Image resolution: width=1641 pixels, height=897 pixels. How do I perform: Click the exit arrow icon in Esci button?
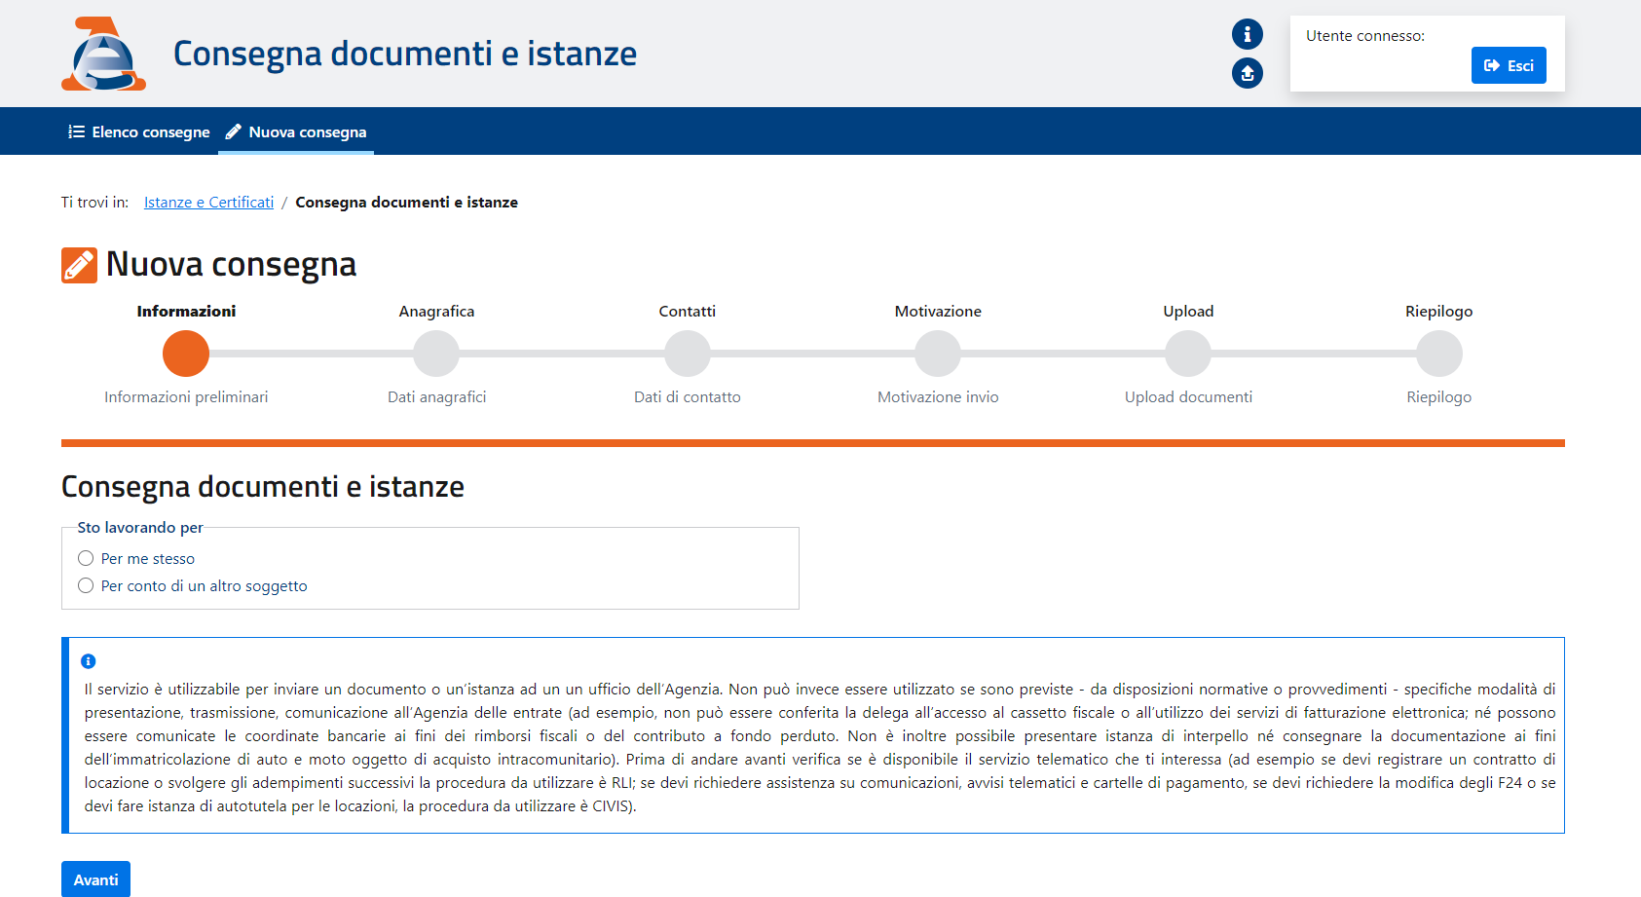(1492, 65)
